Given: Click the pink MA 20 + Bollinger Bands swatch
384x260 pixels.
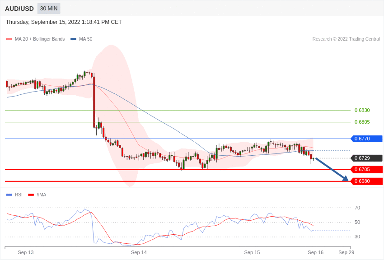Looking at the screenshot, I should point(9,39).
